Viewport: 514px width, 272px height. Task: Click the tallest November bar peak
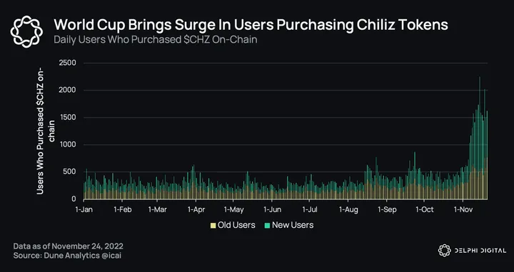[480, 78]
